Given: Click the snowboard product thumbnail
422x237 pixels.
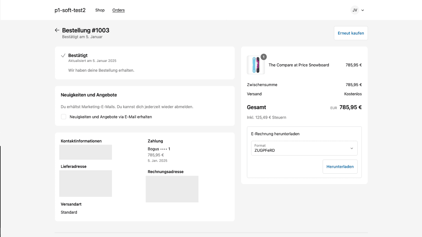Looking at the screenshot, I should 256,65.
